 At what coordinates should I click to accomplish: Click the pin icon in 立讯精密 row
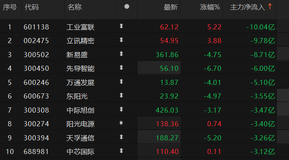pos(121,40)
